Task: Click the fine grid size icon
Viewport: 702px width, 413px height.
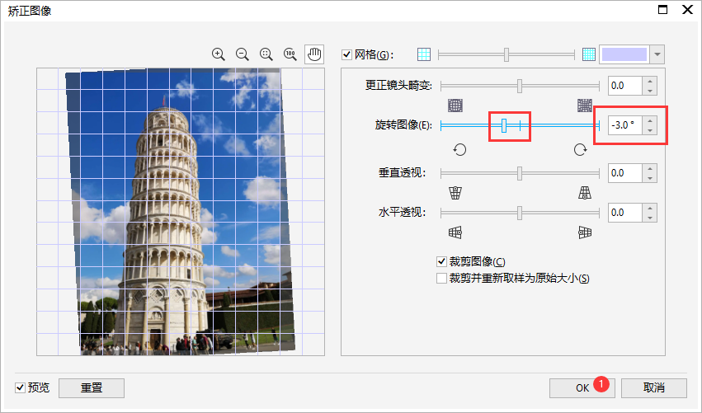Action: [x=589, y=54]
